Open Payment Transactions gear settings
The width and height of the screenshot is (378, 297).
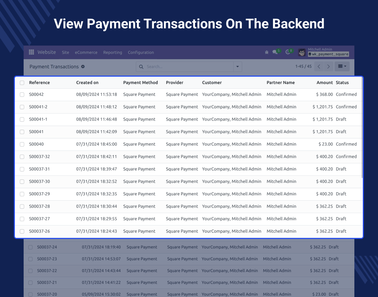83,66
